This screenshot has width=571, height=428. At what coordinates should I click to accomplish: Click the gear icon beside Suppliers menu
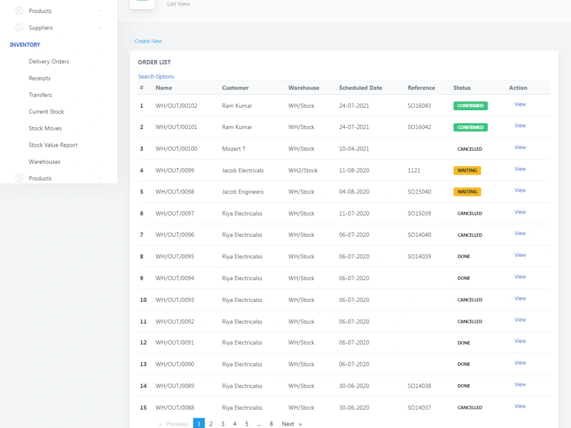tap(19, 27)
